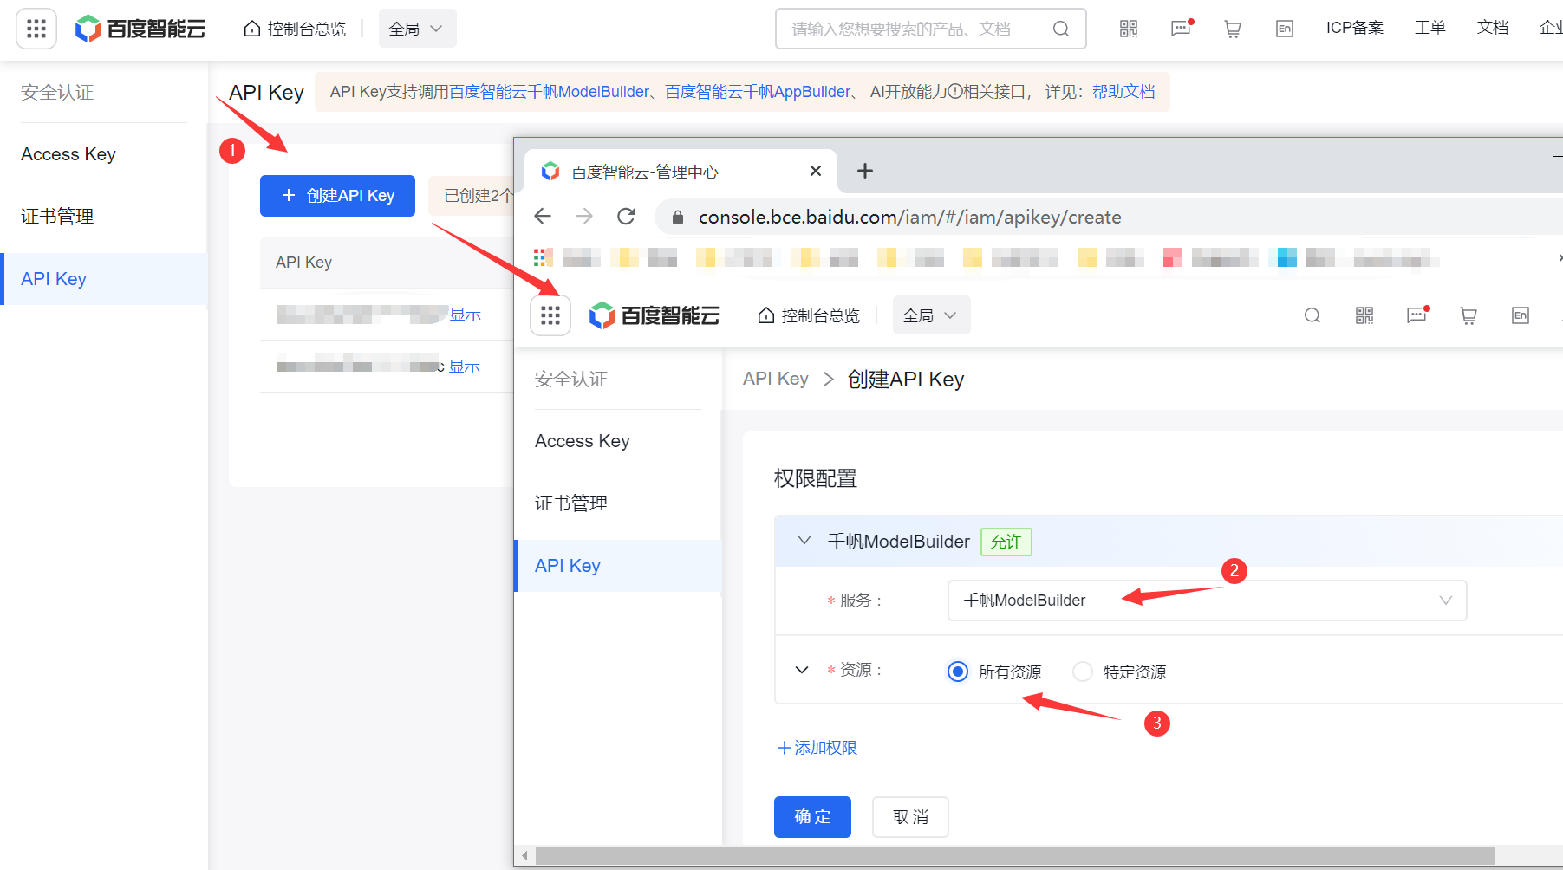Open 百度智能云千帆ModelBuilder link in notice

point(549,92)
